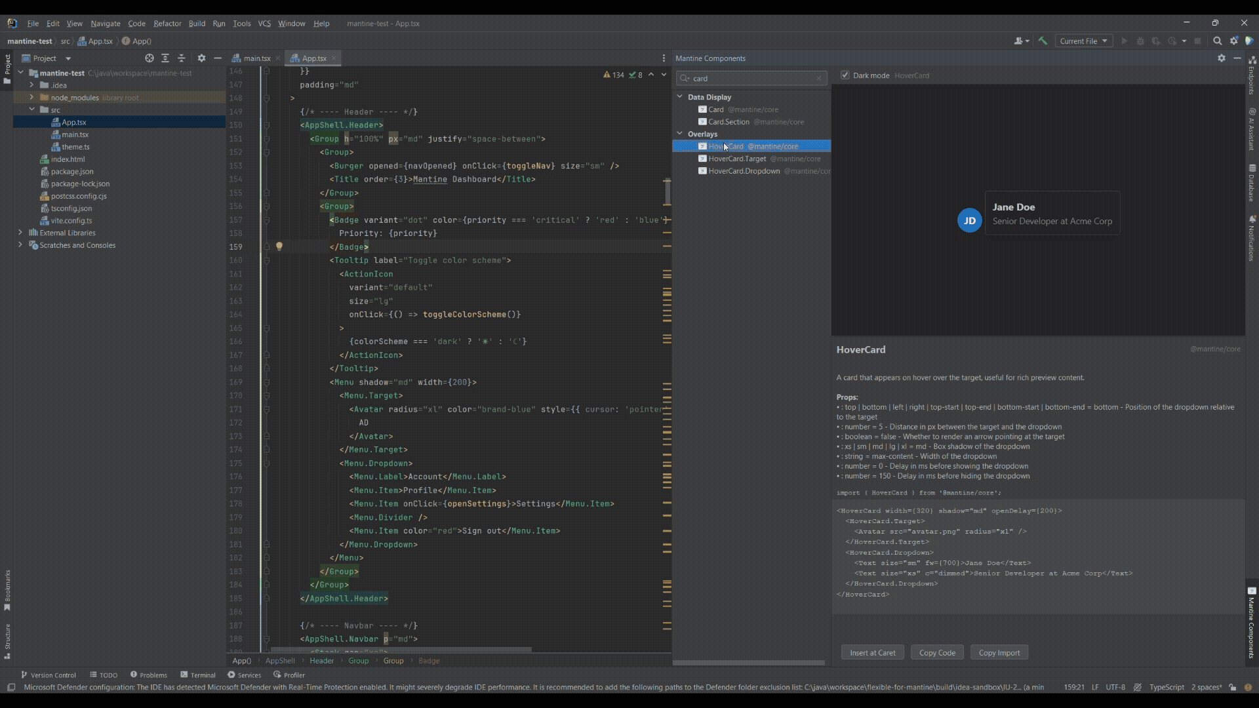Click the lightbulb intention icon on line 159

[279, 246]
